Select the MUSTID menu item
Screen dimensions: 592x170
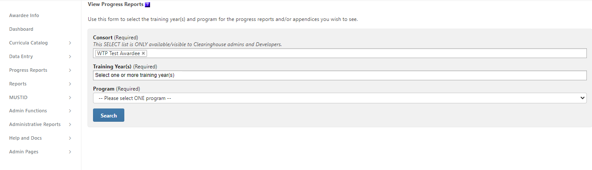pos(18,97)
